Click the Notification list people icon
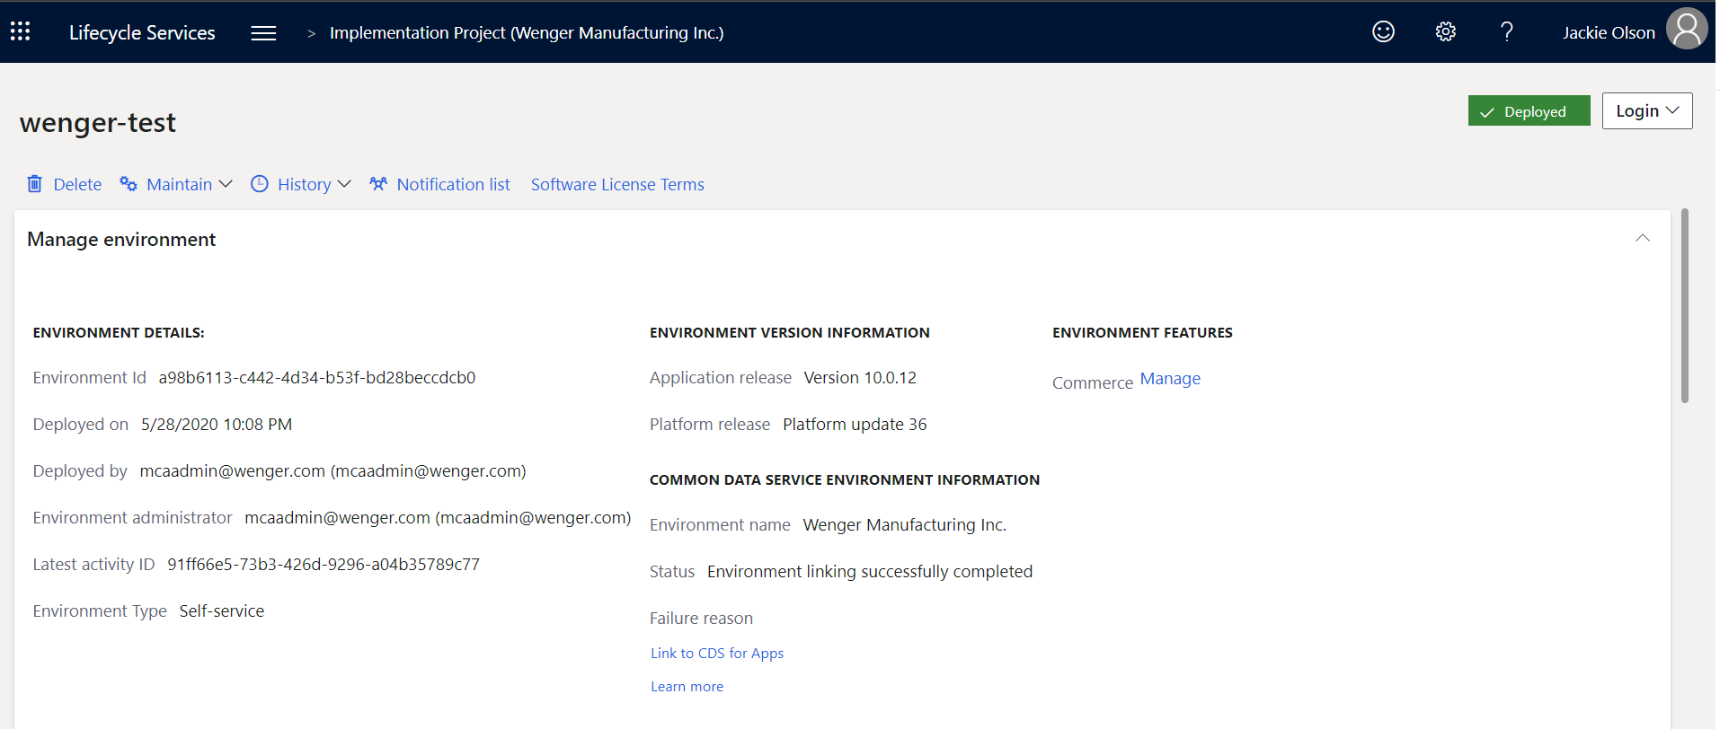The width and height of the screenshot is (1720, 729). tap(378, 184)
